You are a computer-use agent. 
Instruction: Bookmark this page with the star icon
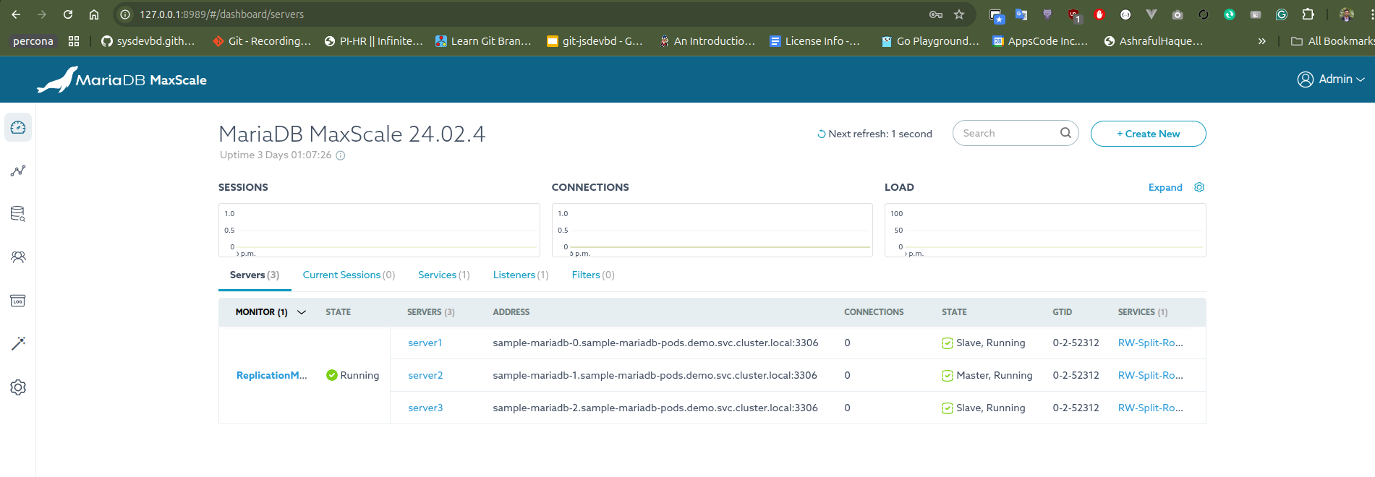coord(959,14)
